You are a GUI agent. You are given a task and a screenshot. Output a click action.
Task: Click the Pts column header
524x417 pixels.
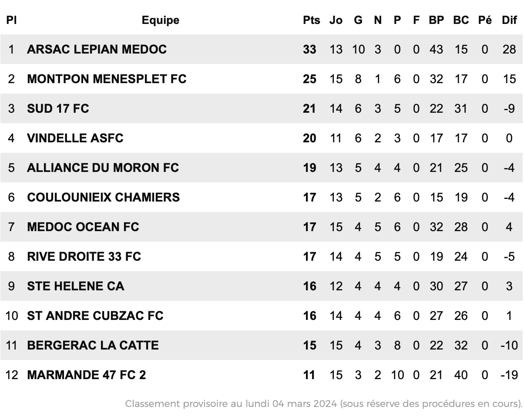[x=311, y=20]
